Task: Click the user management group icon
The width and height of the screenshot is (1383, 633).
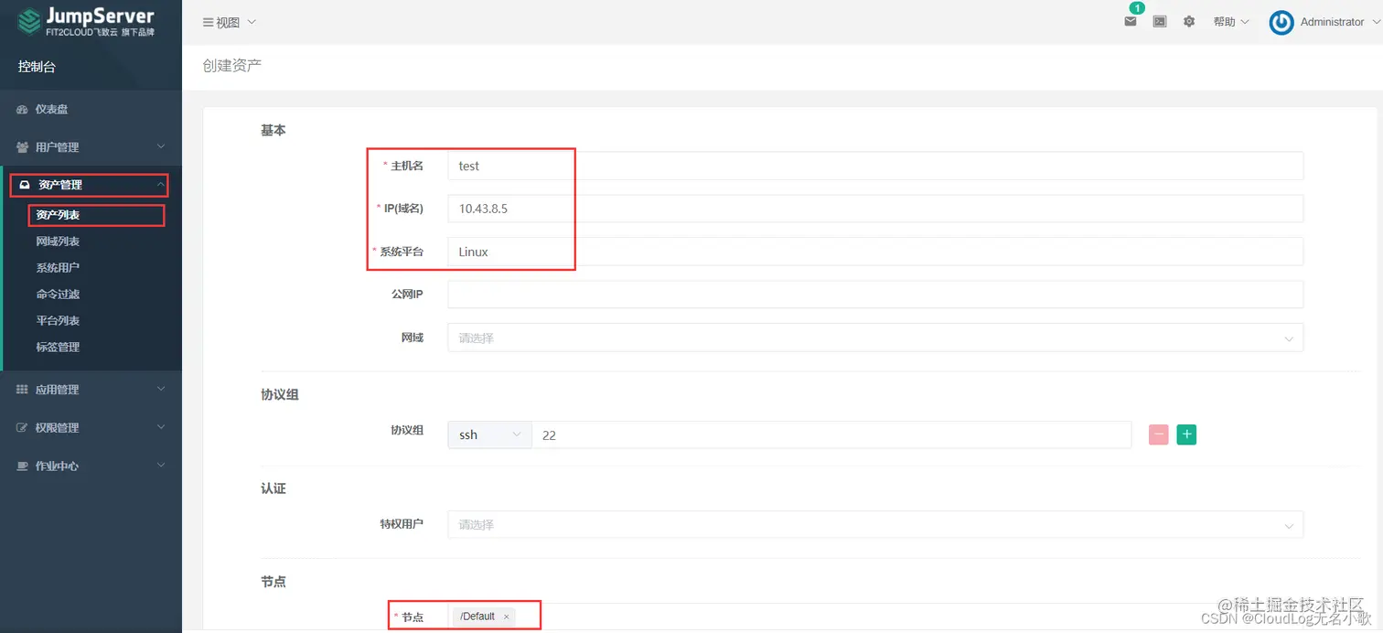Action: [x=23, y=147]
